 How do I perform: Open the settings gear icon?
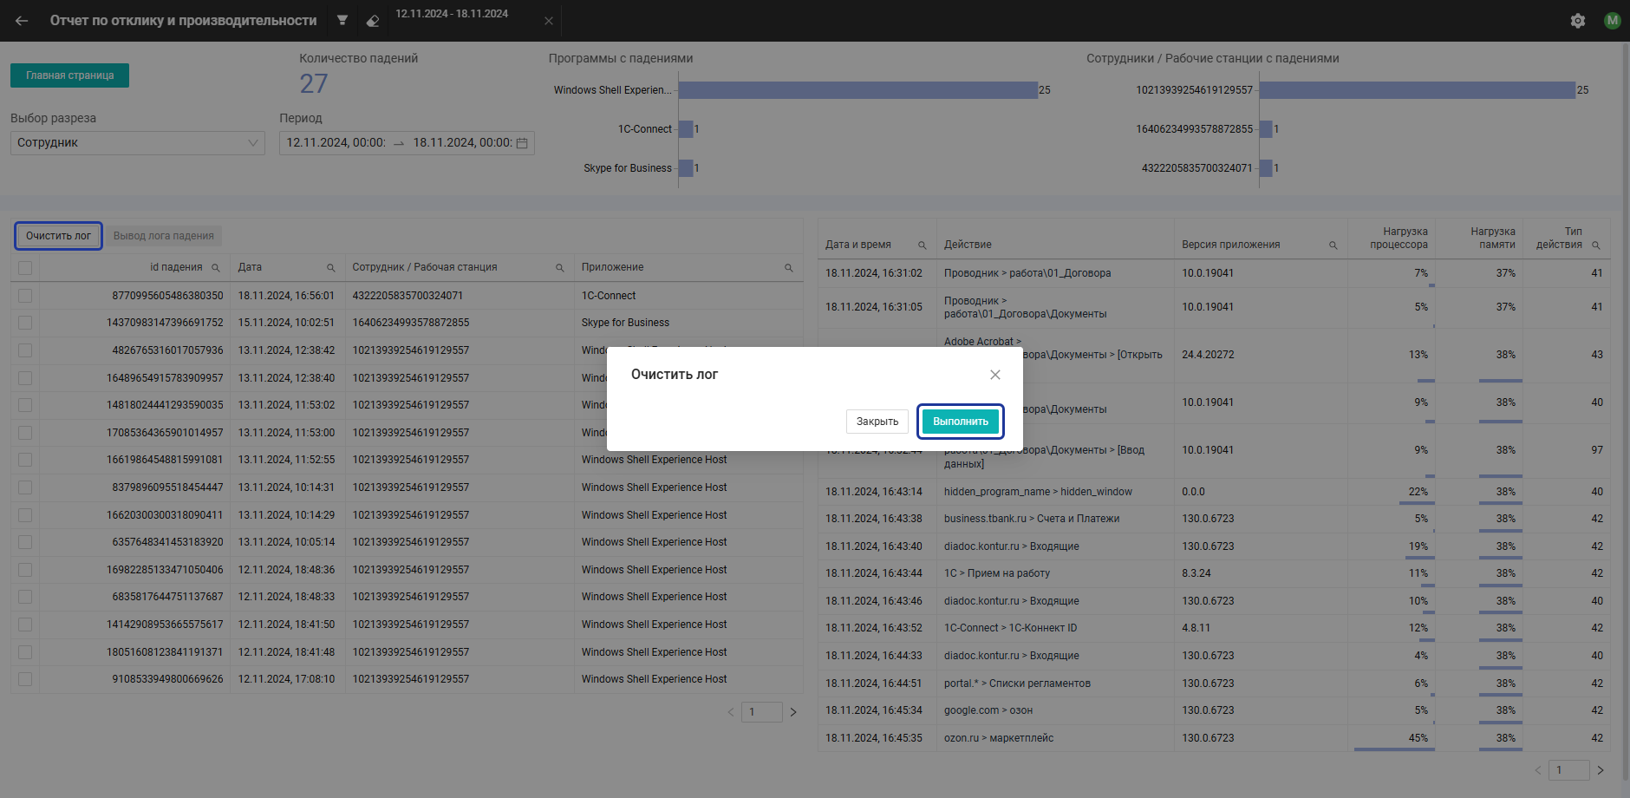point(1578,21)
